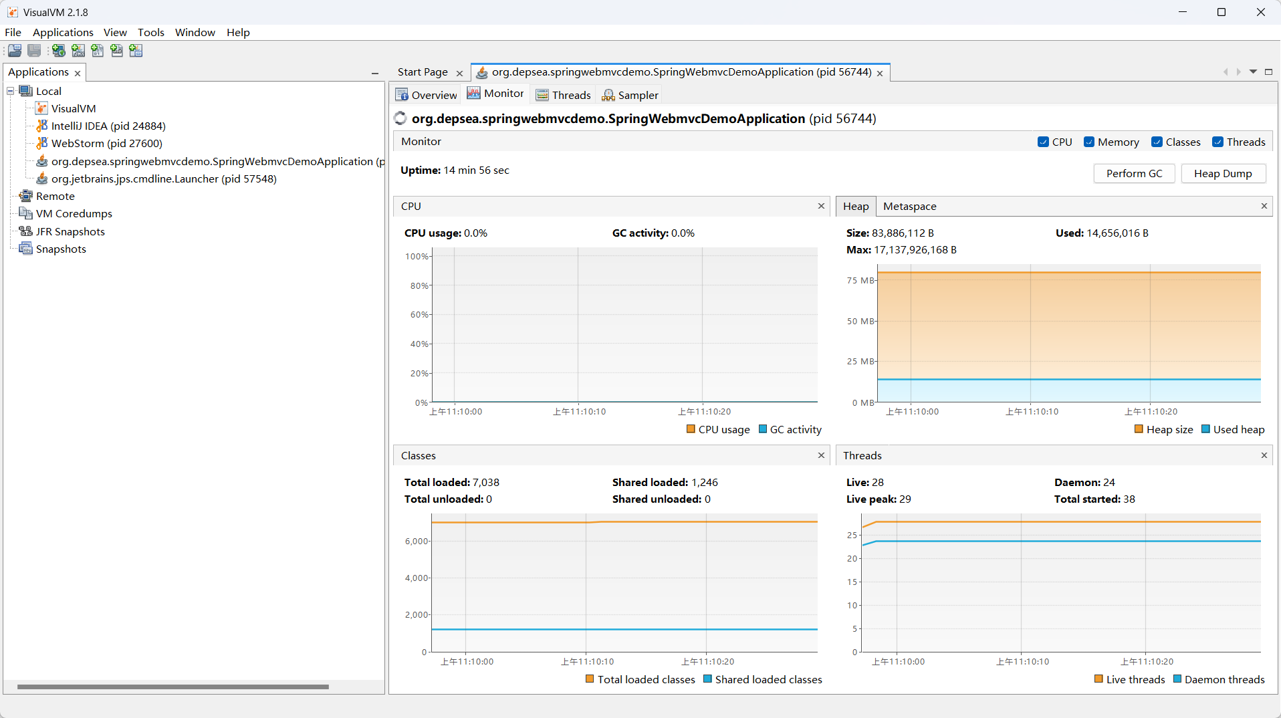Click the Add JMX Connection toolbar icon

click(78, 51)
